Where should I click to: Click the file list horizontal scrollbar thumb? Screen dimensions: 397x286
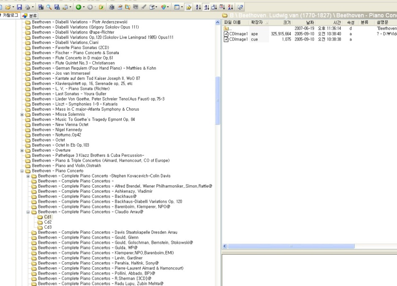[x=291, y=246]
